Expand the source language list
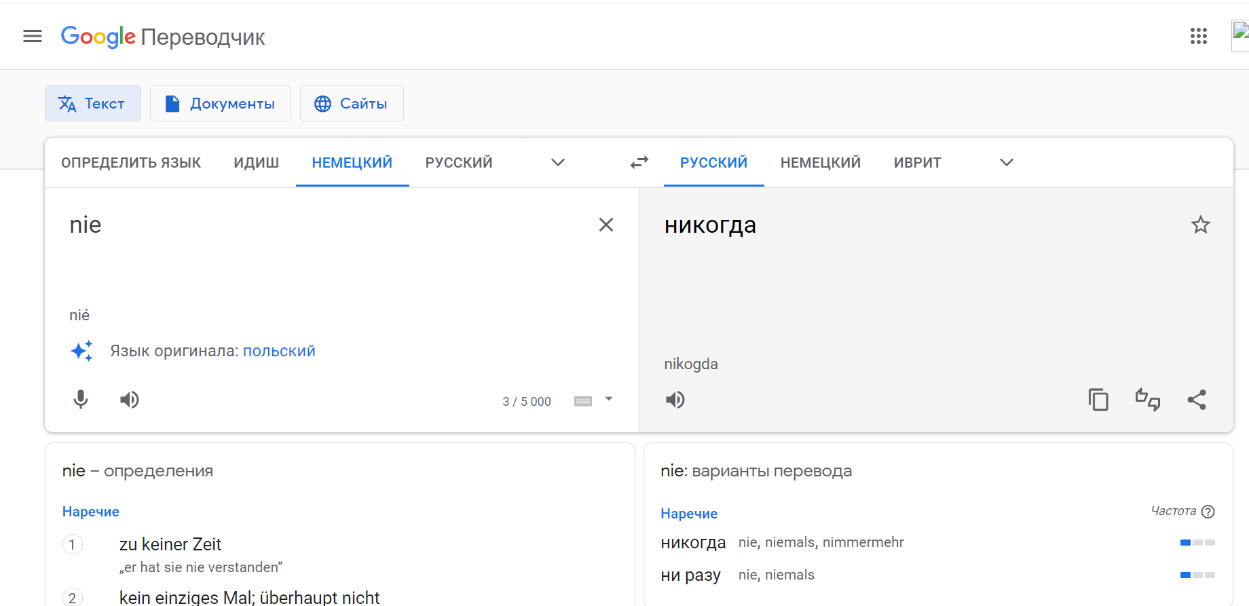 [558, 163]
